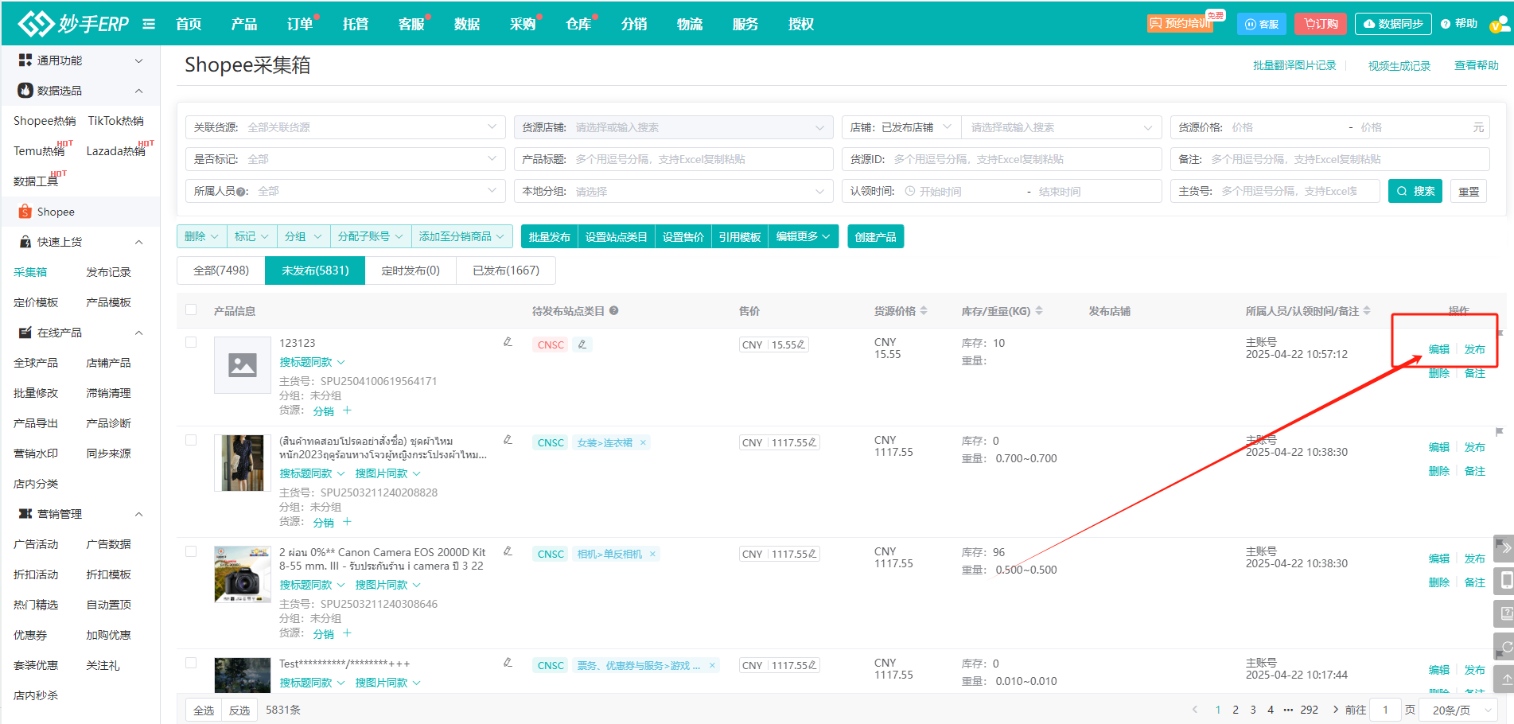1514x724 pixels.
Task: Open the 编辑更多 dropdown
Action: (803, 236)
